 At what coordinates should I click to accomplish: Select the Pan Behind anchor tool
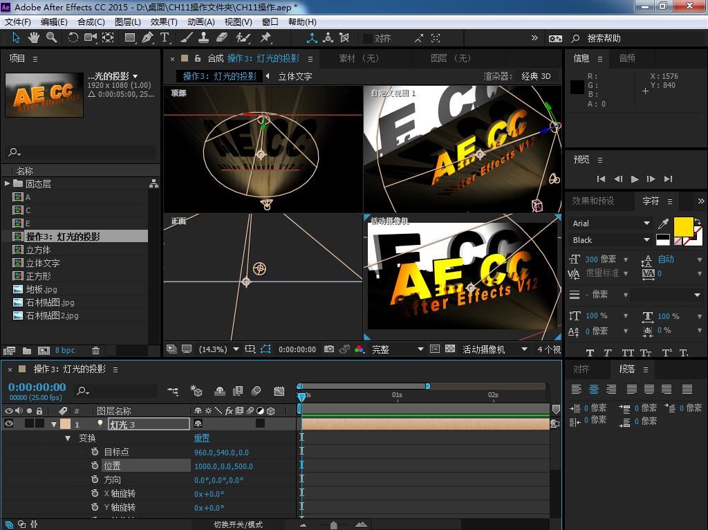(x=108, y=38)
